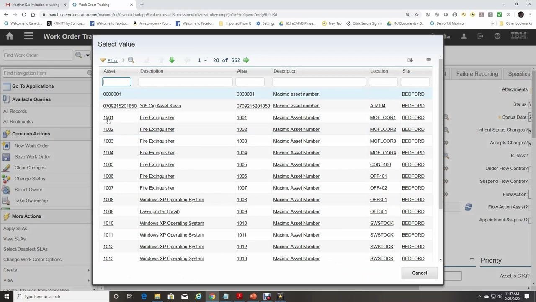The image size is (536, 302).
Task: Expand the Create submenu arrow
Action: click(88, 270)
